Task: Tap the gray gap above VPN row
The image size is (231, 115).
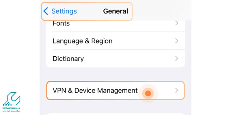Action: pos(115,74)
